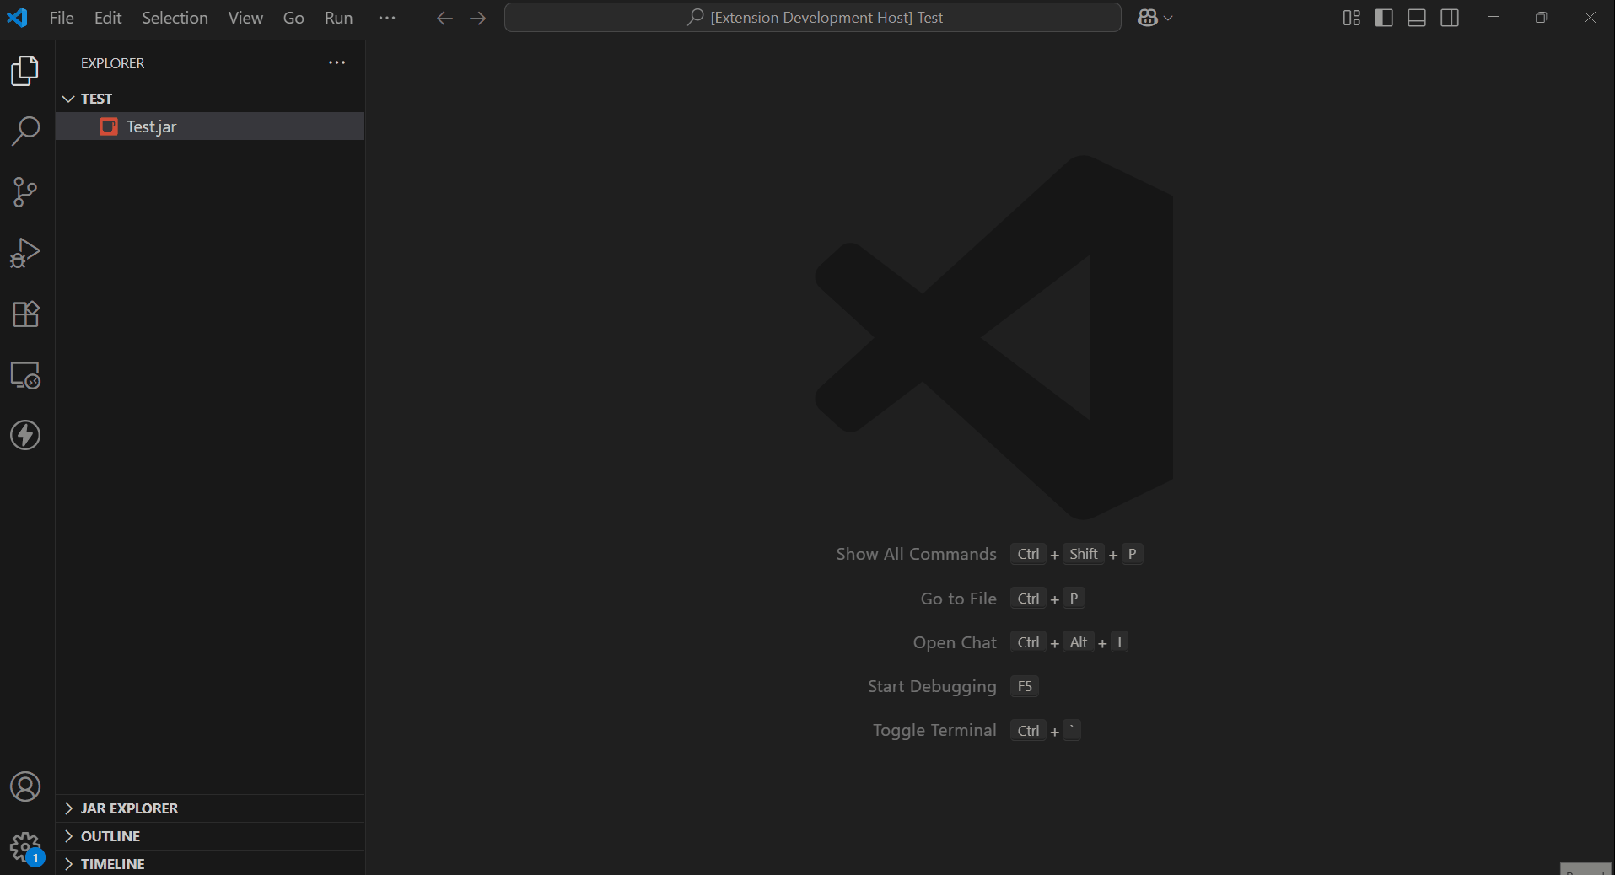Click Toggle Terminal label
1615x875 pixels.
click(934, 730)
